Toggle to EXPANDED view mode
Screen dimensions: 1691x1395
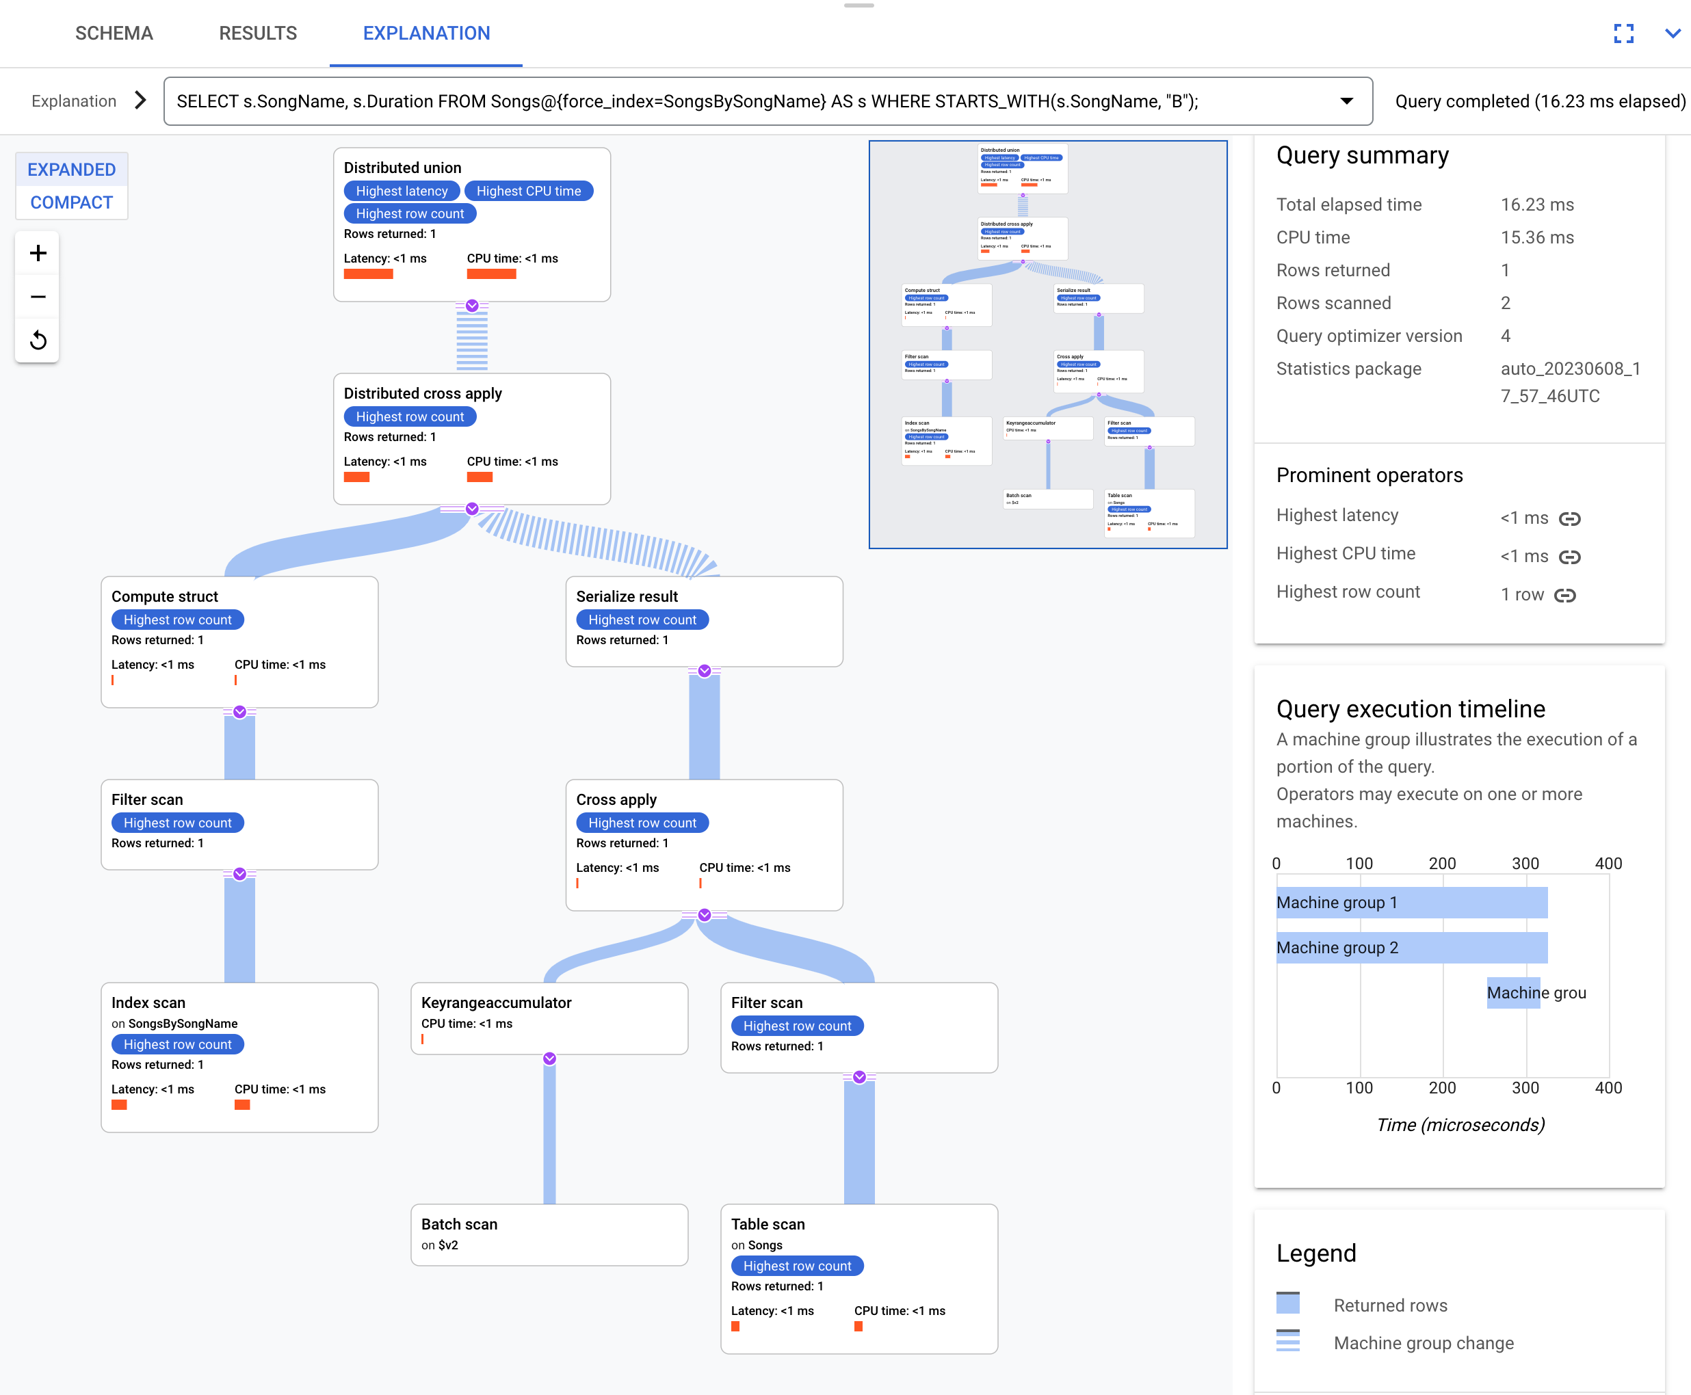click(x=72, y=168)
